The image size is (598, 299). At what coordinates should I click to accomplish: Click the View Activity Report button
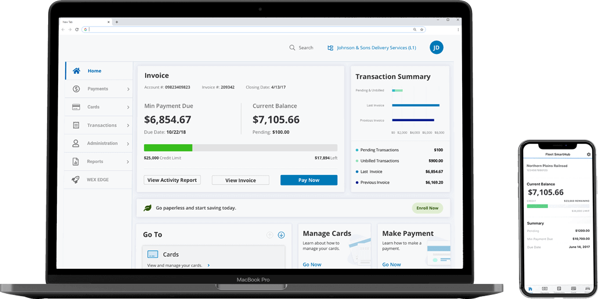[x=172, y=180]
